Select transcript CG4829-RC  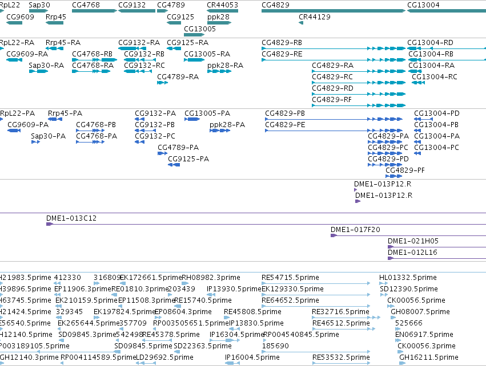[359, 83]
